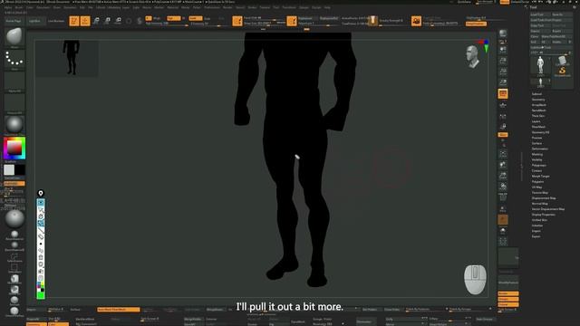The height and width of the screenshot is (326, 580).
Task: Open the Document menu
Action: point(43,7)
